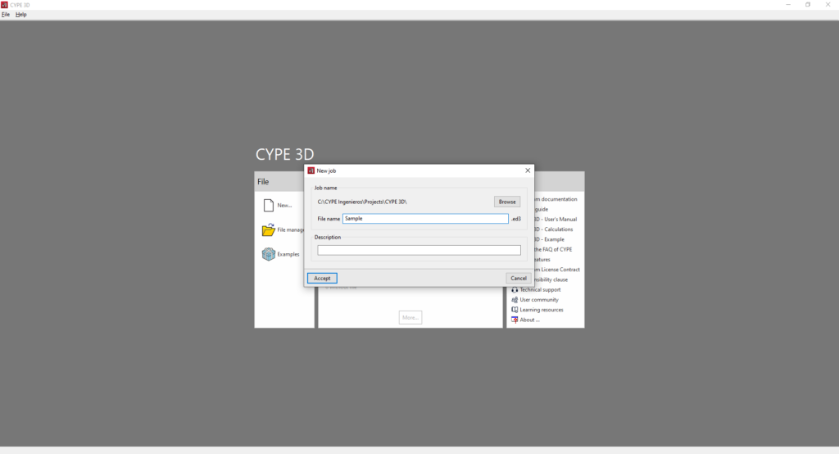This screenshot has height=454, width=839.
Task: Click Browse to choose the job folder
Action: pyautogui.click(x=506, y=202)
